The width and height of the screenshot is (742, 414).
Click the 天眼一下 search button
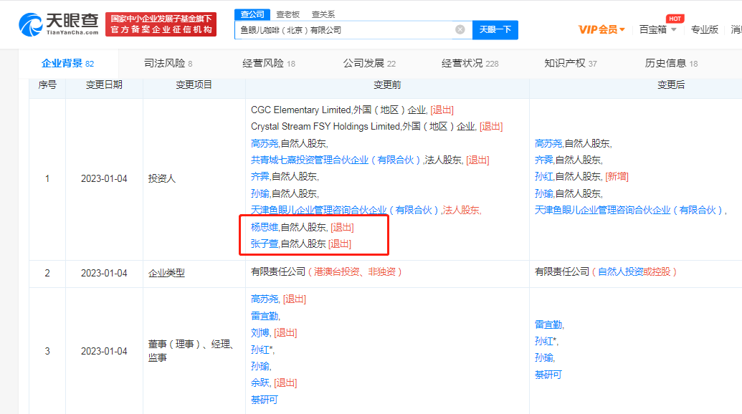(x=495, y=30)
